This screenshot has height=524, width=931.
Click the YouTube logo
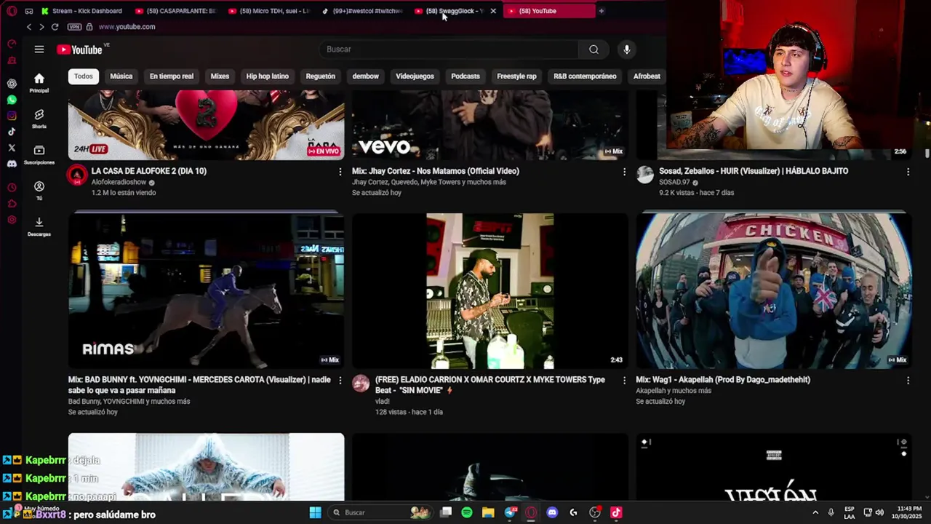pos(80,49)
